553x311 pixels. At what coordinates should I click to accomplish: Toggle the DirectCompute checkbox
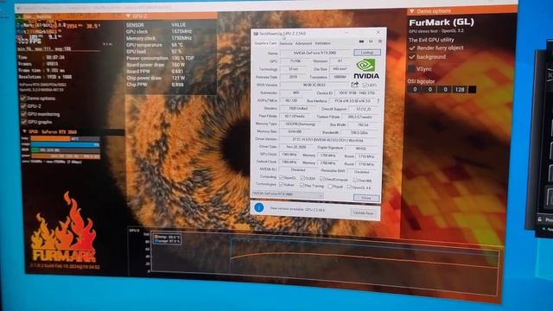point(321,179)
